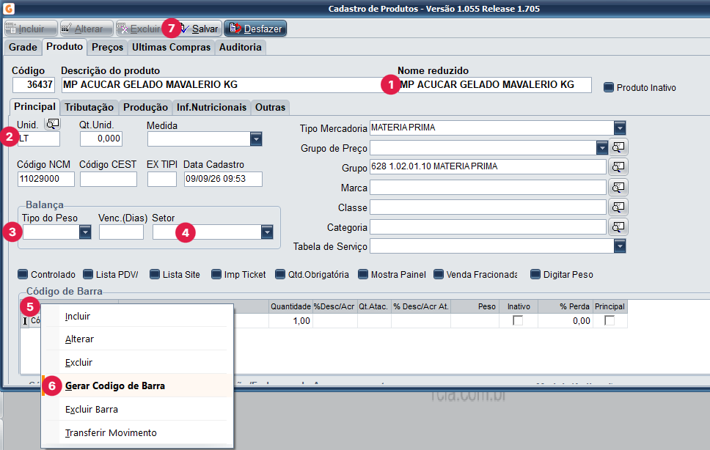
Task: Toggle the Lista Site checkbox
Action: click(155, 274)
